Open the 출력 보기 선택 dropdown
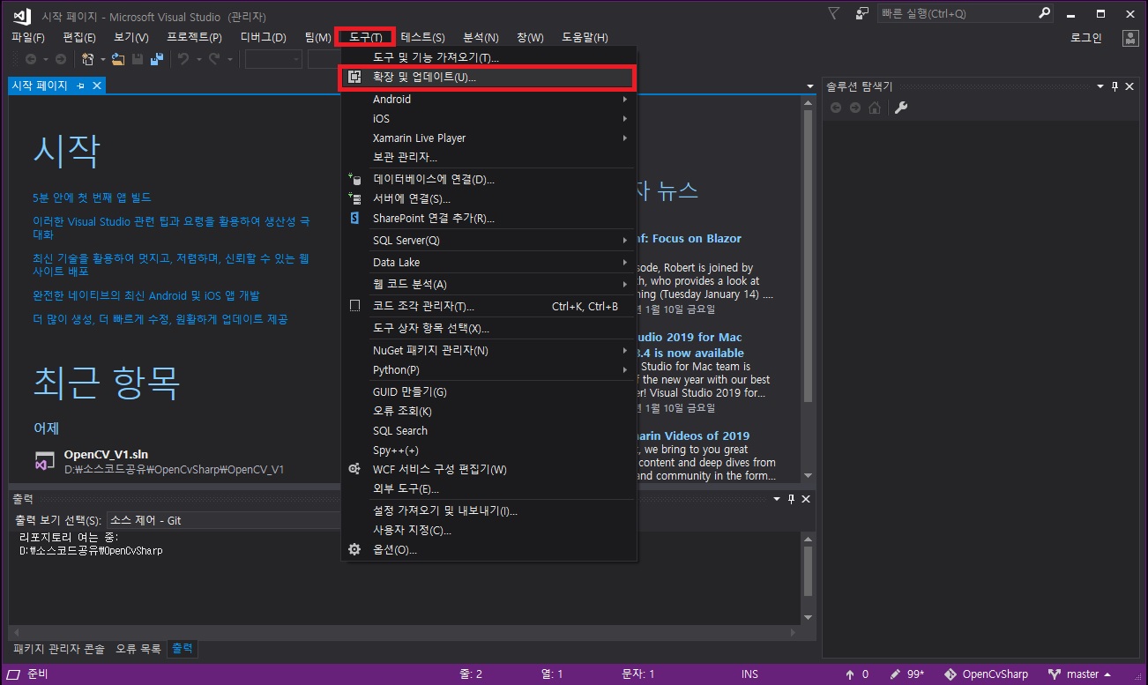Image resolution: width=1148 pixels, height=685 pixels. pyautogui.click(x=224, y=521)
